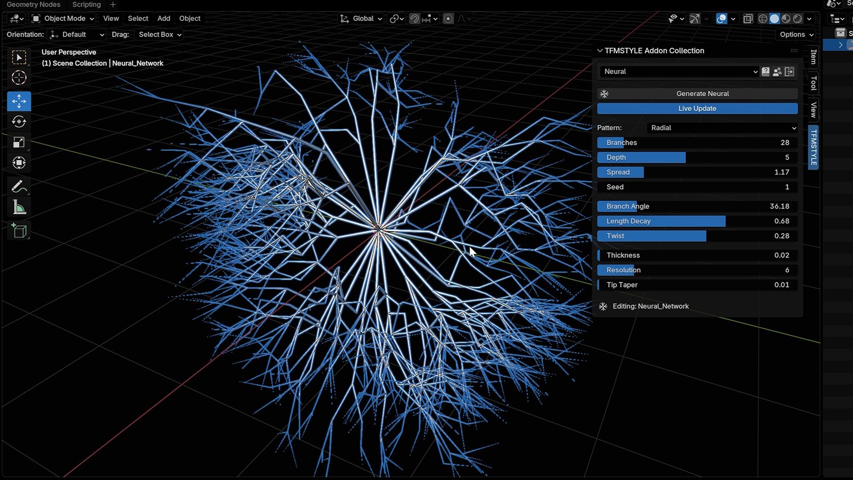Toggle X-ray view in header
The image size is (853, 480).
pos(748,19)
